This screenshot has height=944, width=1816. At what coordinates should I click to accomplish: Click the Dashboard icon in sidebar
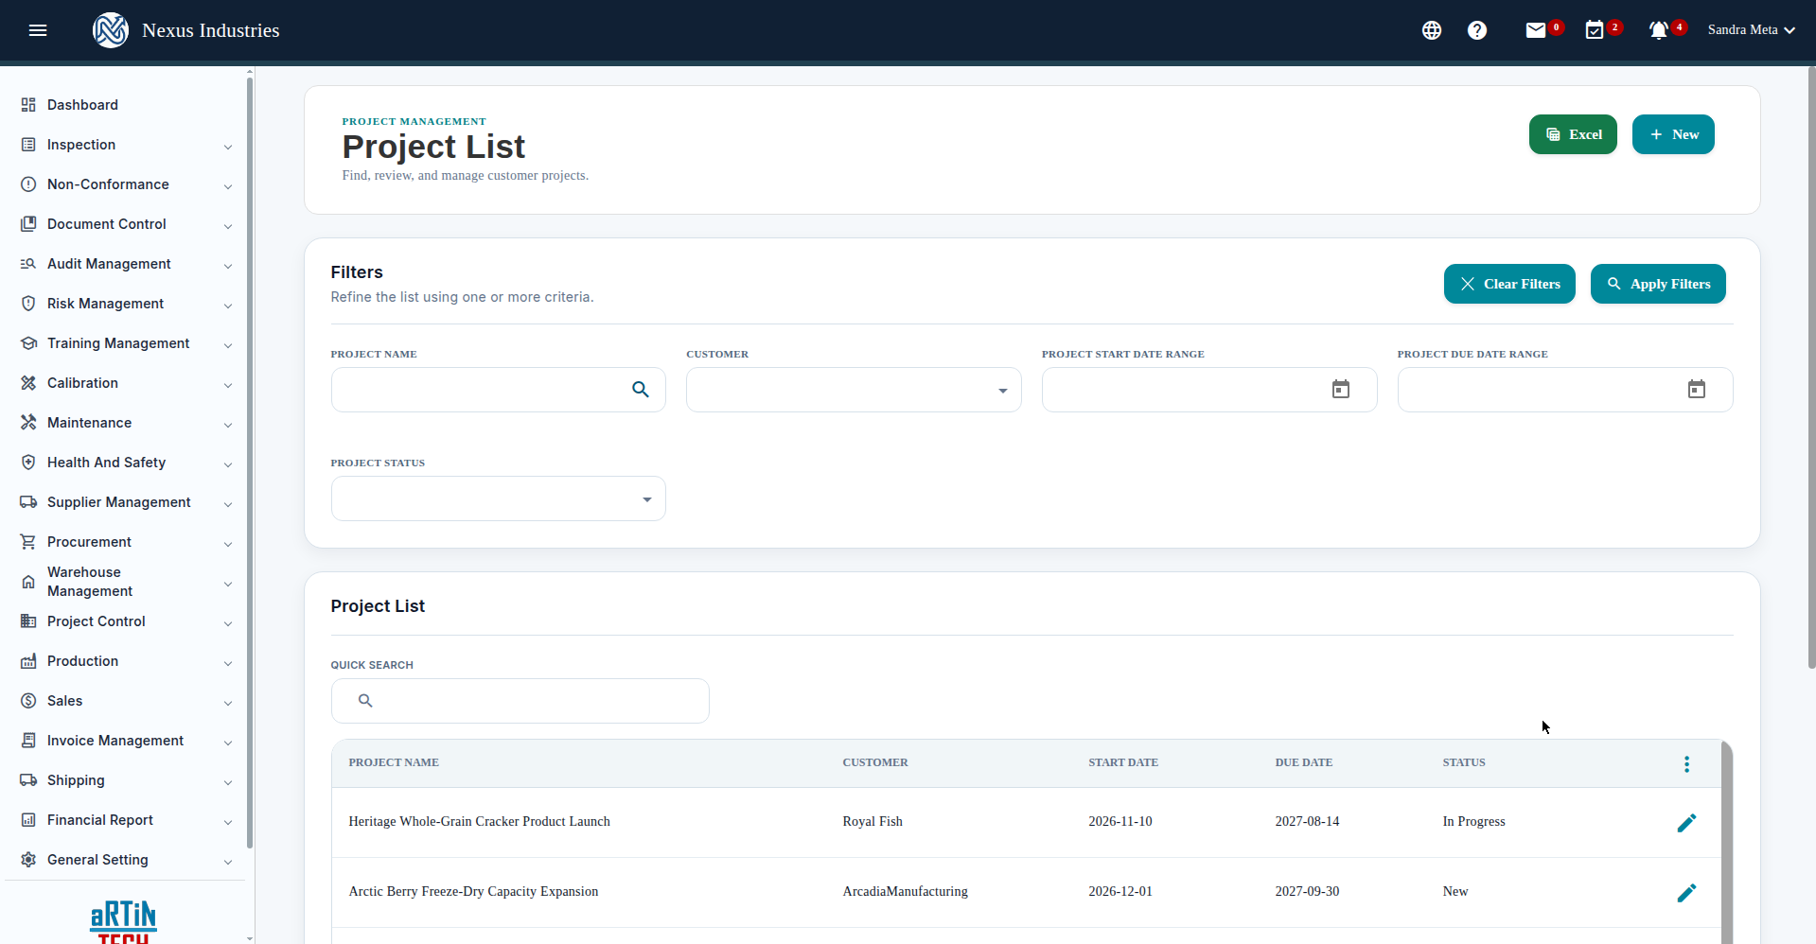(28, 105)
